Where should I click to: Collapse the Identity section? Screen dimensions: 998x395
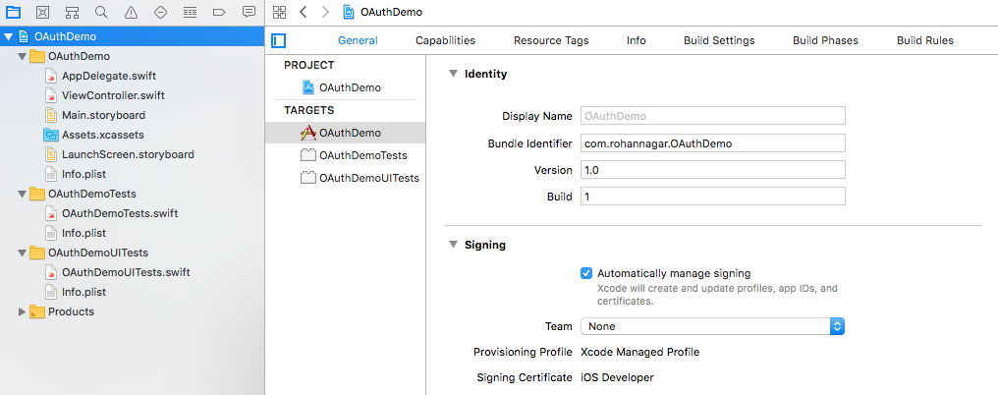(x=453, y=74)
